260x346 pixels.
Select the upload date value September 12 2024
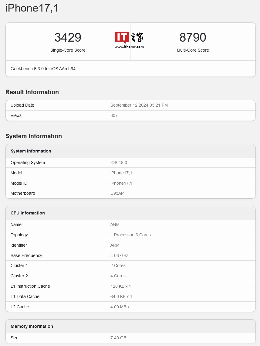[x=139, y=105]
